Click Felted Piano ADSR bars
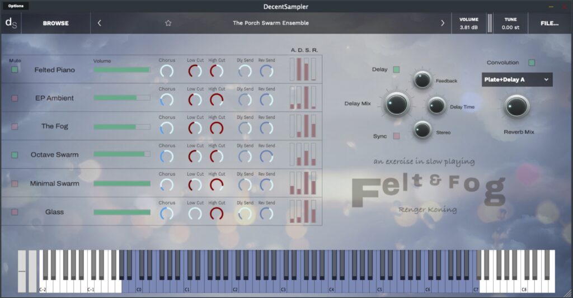 click(303, 69)
